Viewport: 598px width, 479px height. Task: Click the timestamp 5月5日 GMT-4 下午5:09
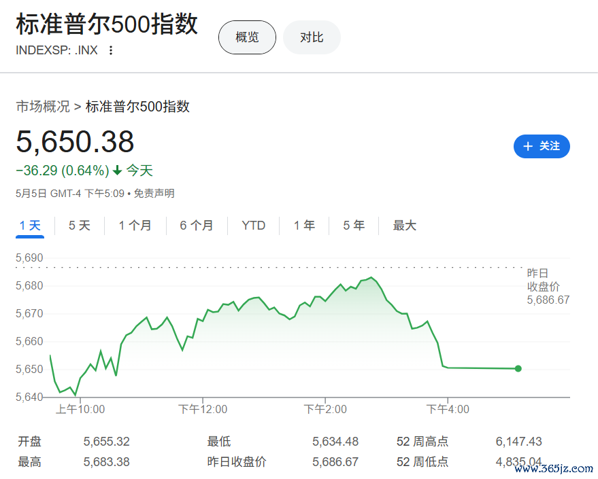tap(70, 194)
